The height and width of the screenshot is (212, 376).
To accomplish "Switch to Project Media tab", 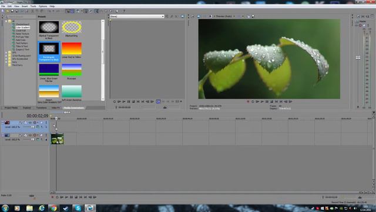I will [x=11, y=108].
